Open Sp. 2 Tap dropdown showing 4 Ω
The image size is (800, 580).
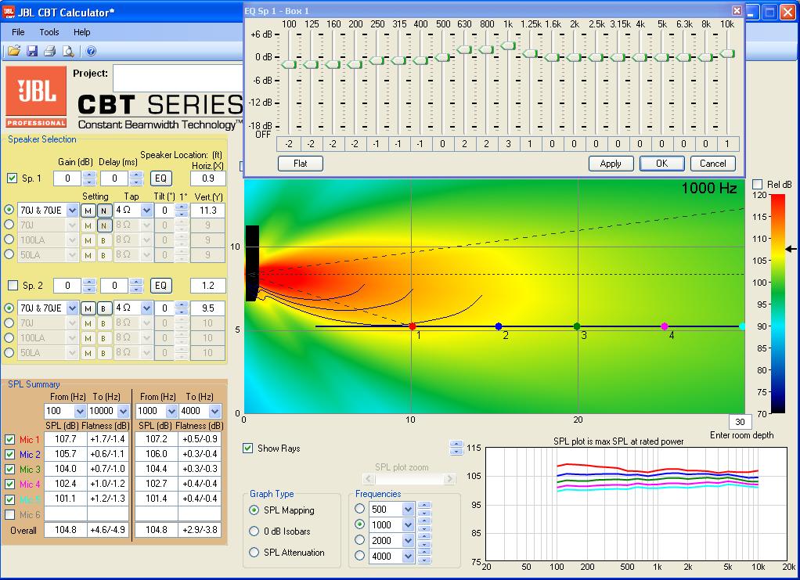tap(147, 308)
